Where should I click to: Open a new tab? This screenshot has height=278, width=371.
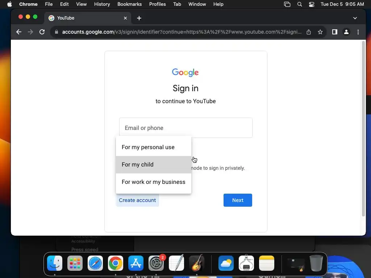coord(139,18)
